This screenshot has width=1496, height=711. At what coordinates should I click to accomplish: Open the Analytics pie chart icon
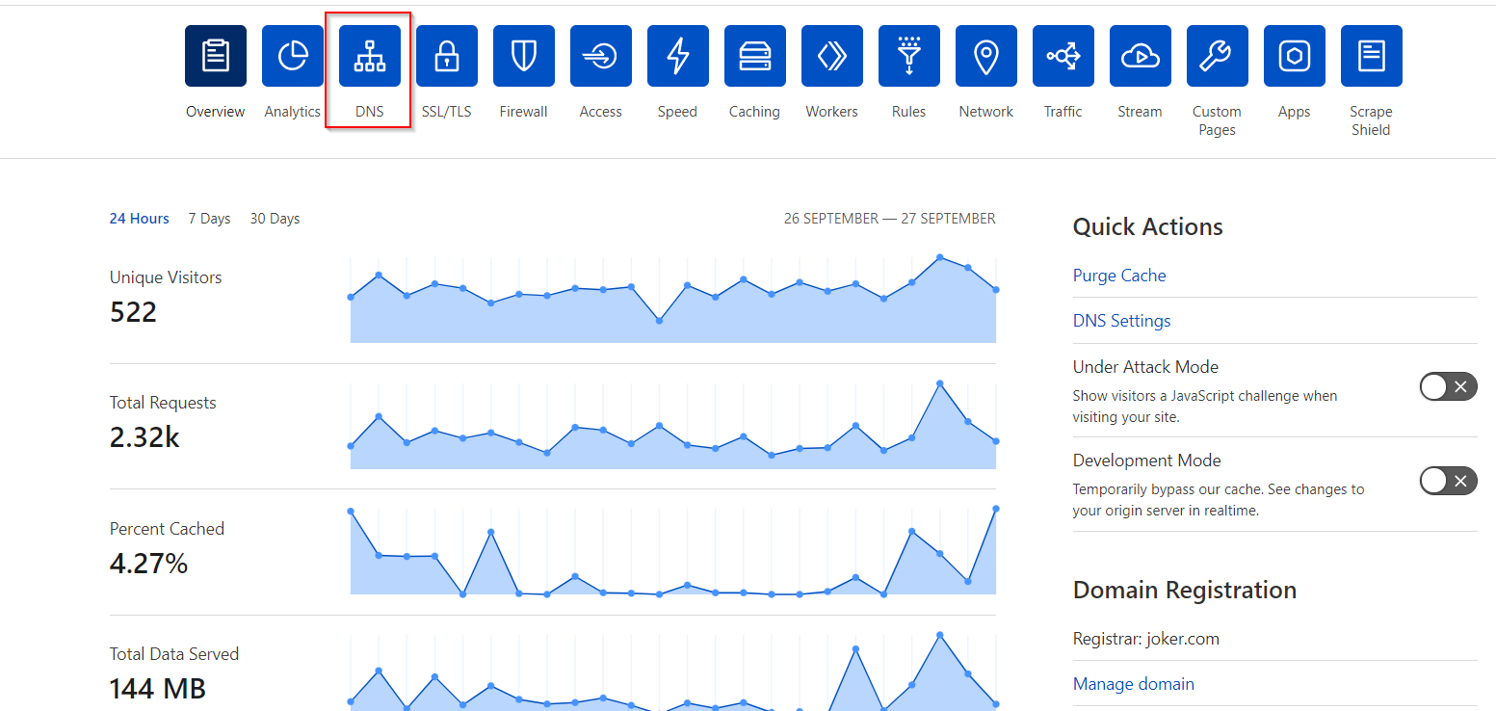[x=292, y=57]
